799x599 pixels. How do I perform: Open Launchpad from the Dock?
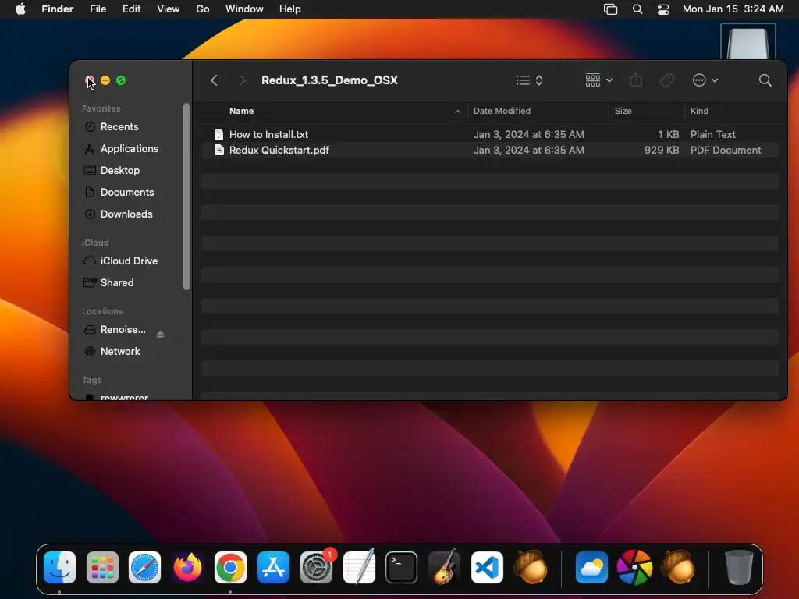coord(102,568)
